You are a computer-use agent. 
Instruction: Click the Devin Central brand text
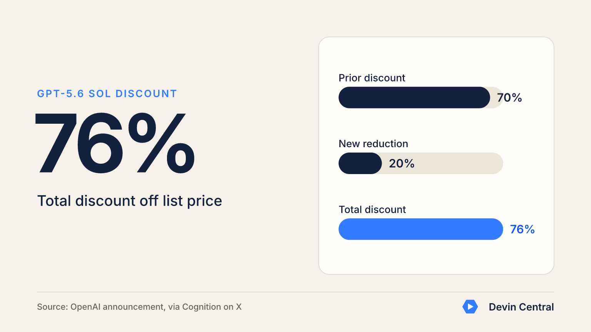click(521, 307)
